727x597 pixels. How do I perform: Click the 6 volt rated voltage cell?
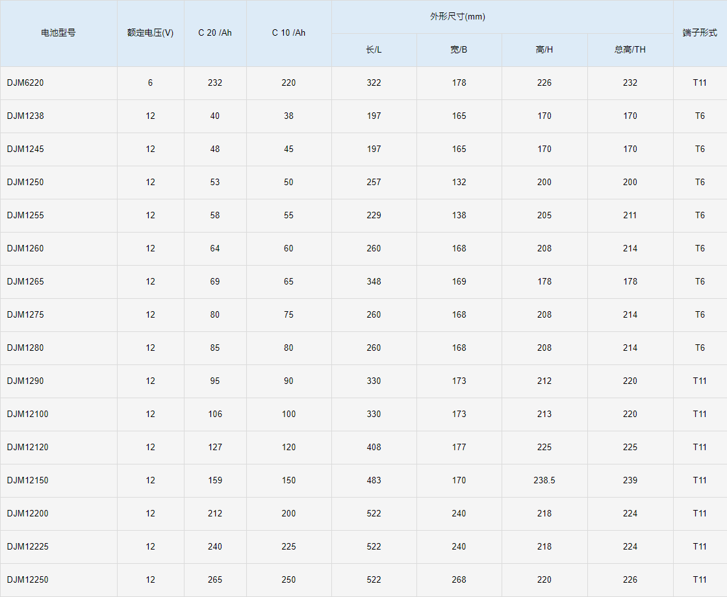150,83
